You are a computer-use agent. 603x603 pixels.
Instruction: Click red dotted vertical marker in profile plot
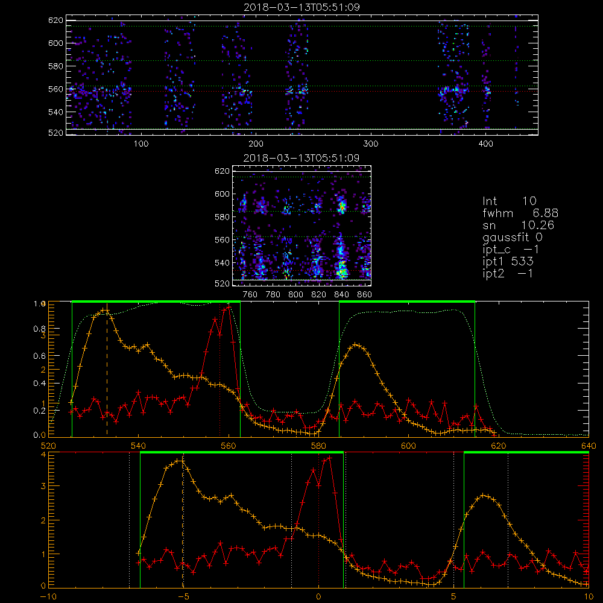click(220, 369)
